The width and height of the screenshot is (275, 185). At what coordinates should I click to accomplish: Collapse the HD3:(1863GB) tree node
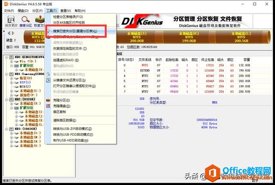click(x=6, y=129)
